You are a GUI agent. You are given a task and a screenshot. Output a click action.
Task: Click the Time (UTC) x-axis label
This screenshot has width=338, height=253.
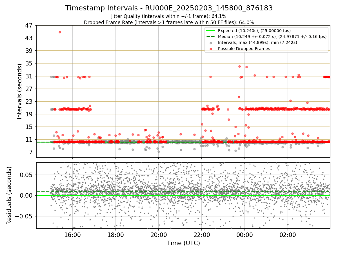(x=183, y=243)
